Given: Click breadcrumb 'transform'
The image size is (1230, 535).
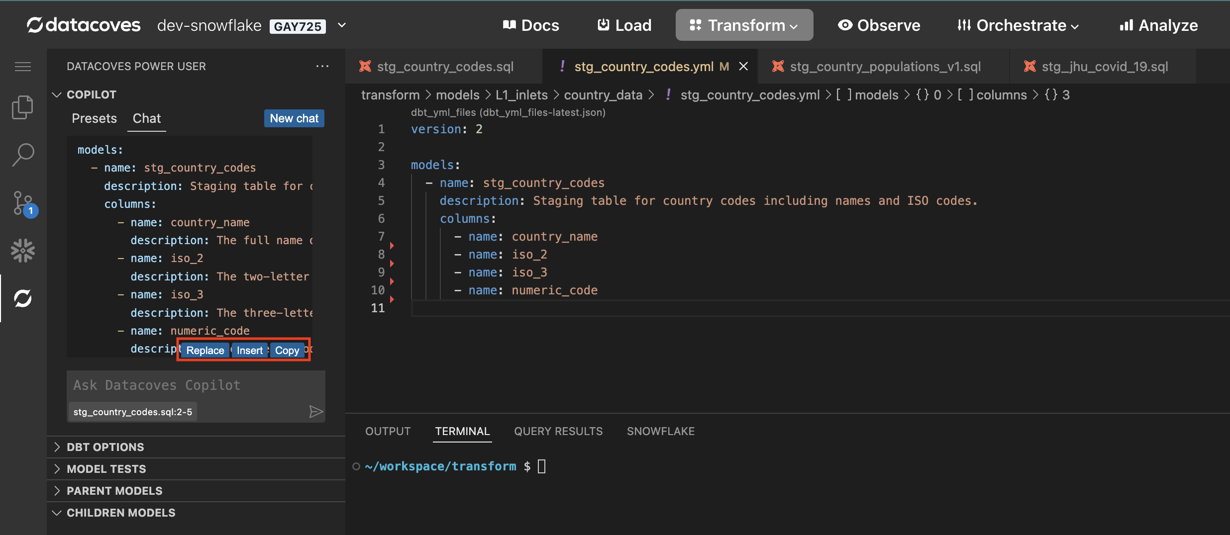Looking at the screenshot, I should [391, 95].
